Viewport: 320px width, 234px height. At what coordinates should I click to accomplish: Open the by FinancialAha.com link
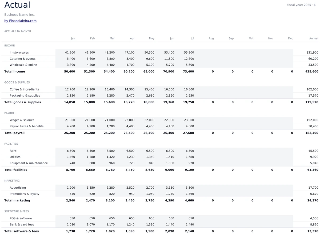pyautogui.click(x=20, y=21)
